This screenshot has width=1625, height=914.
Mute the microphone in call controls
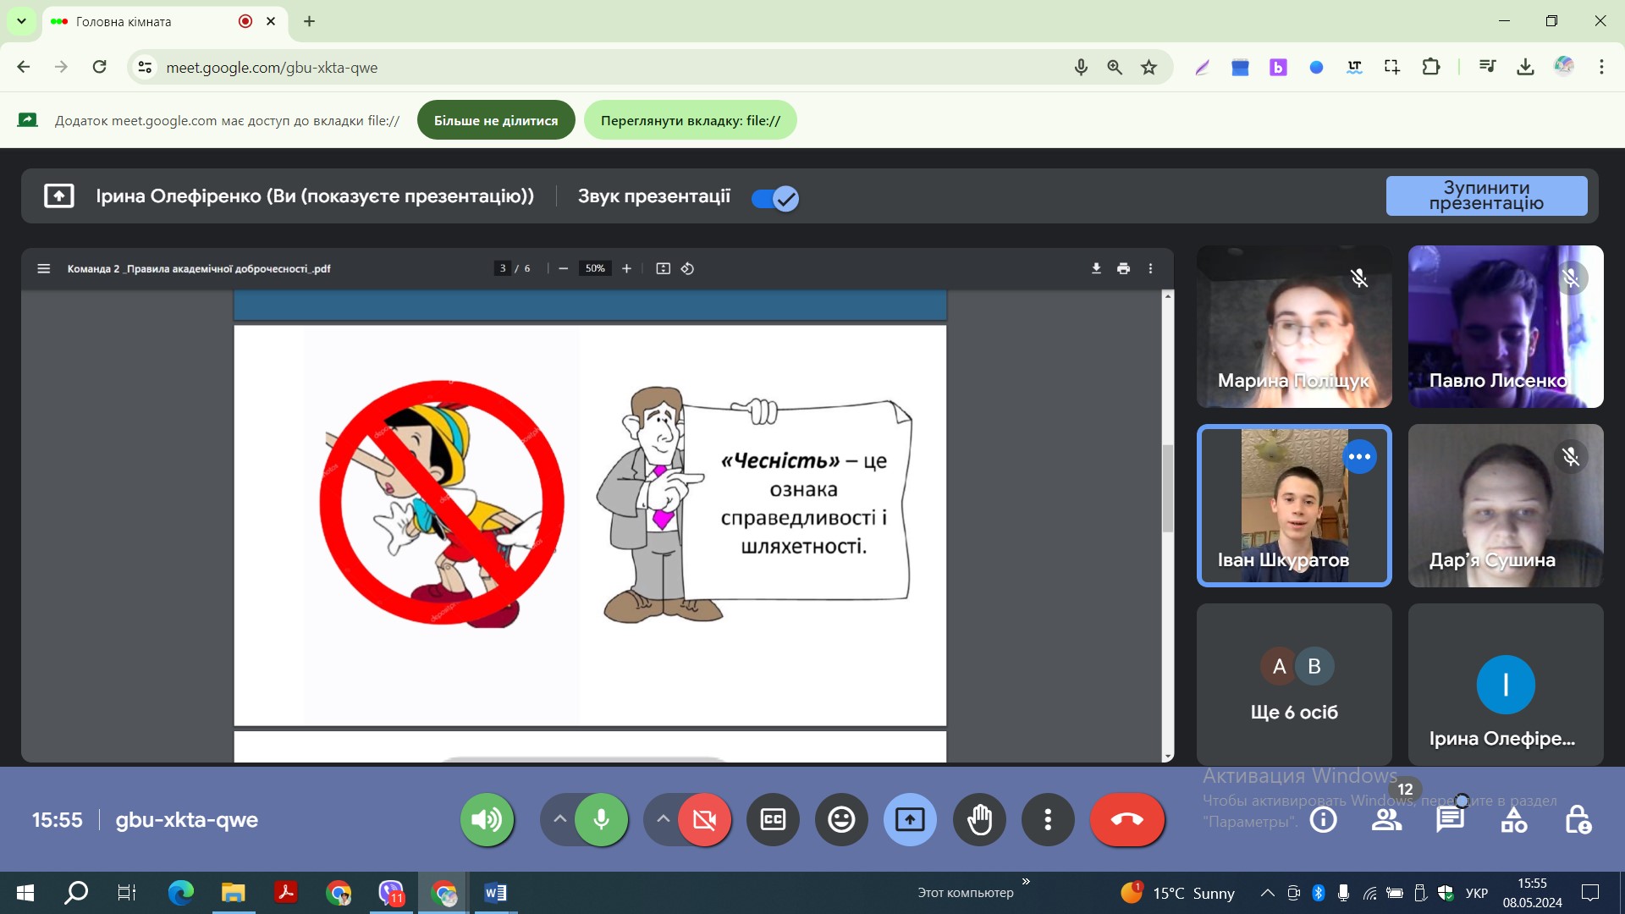pyautogui.click(x=601, y=819)
